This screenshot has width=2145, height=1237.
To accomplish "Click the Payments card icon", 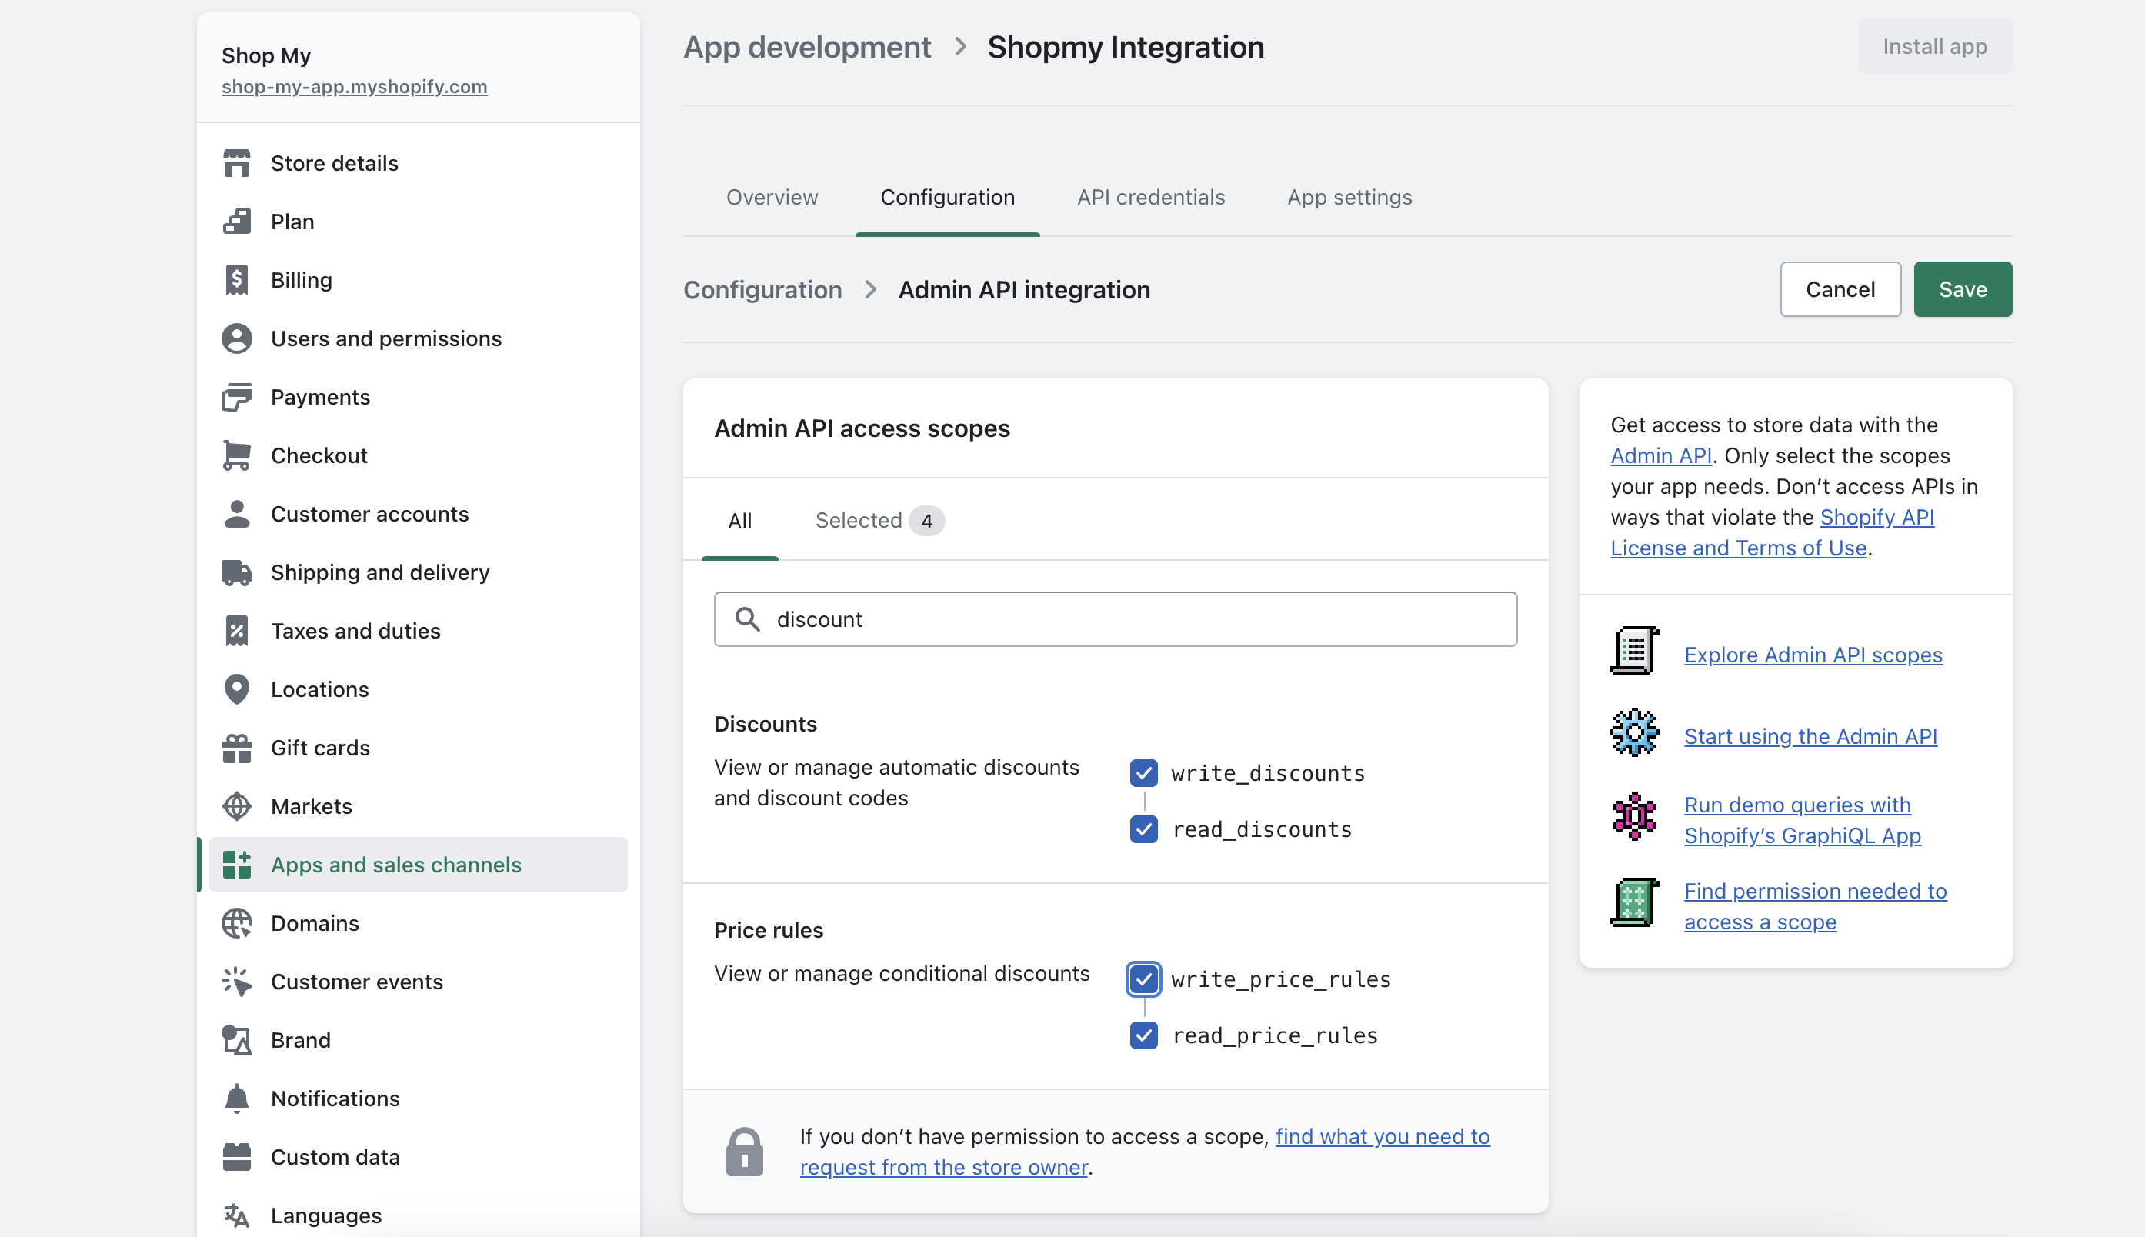I will pos(236,397).
